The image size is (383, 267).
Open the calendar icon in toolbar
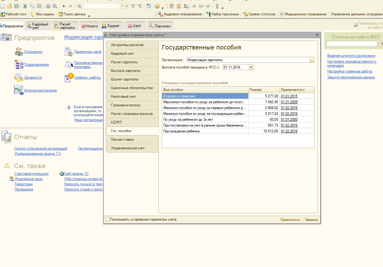point(178,6)
